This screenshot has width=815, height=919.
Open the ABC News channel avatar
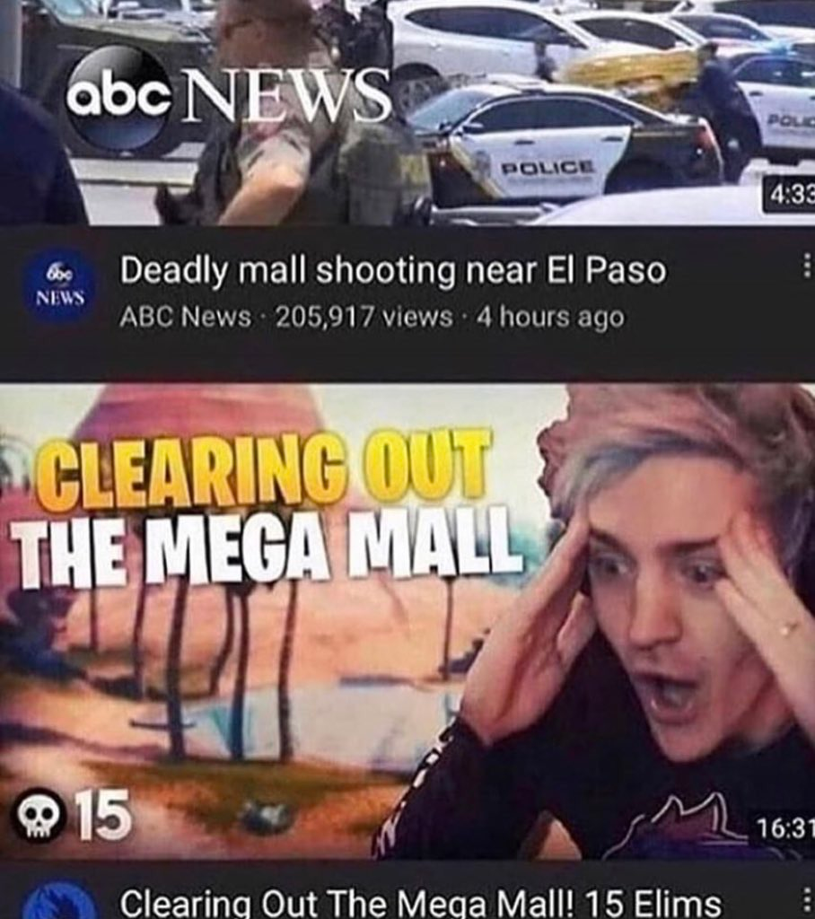(60, 288)
